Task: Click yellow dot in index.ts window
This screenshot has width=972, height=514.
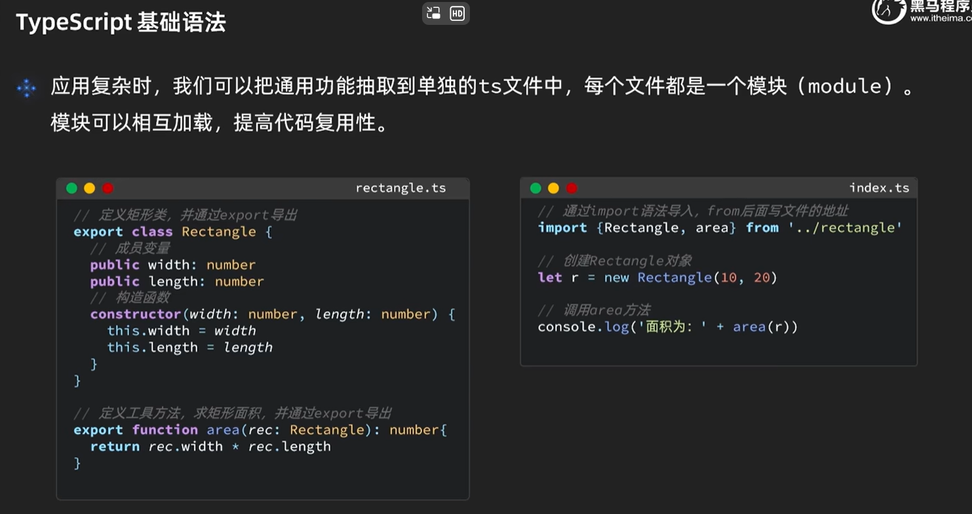Action: (553, 189)
